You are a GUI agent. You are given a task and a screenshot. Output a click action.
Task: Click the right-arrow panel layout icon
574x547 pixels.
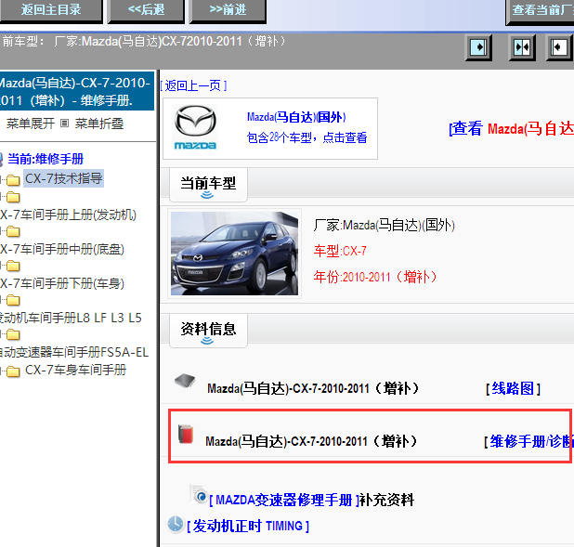(x=478, y=47)
